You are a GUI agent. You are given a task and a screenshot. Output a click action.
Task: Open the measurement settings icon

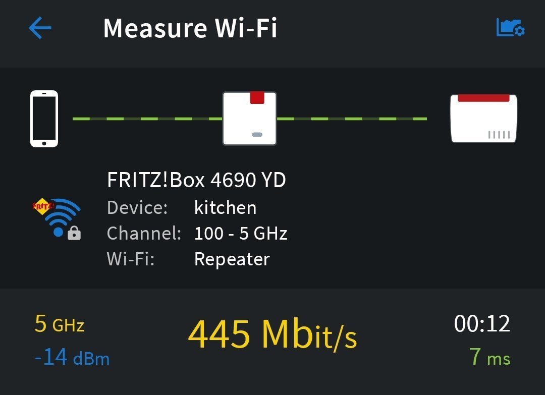pos(510,28)
